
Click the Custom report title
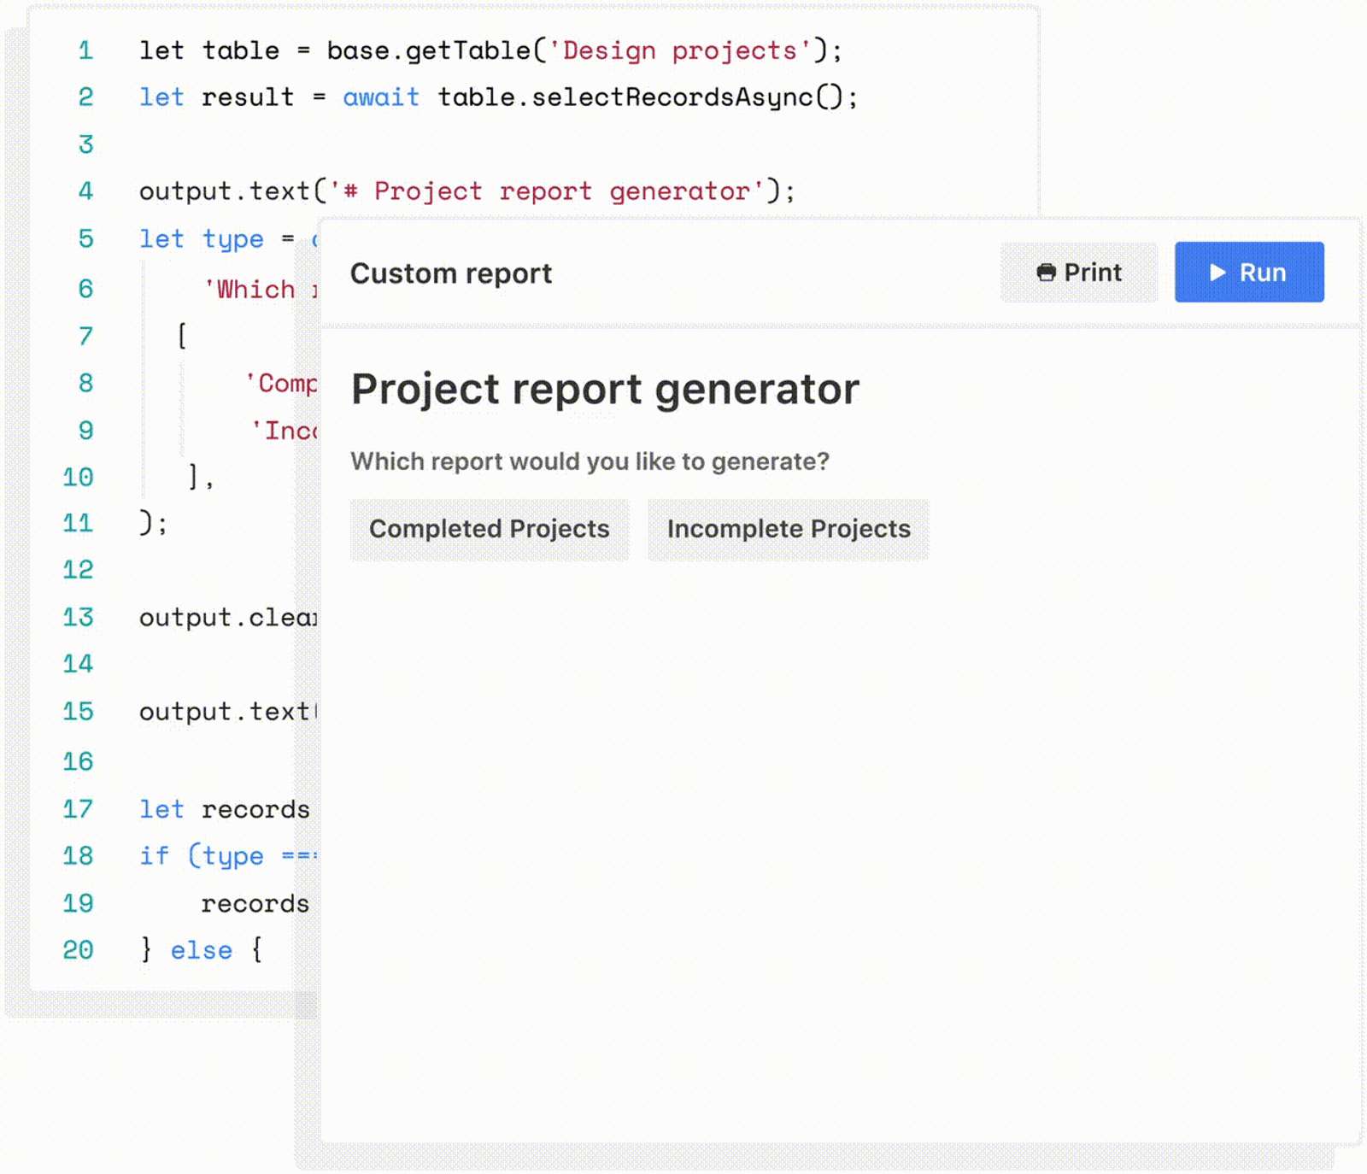pos(451,273)
